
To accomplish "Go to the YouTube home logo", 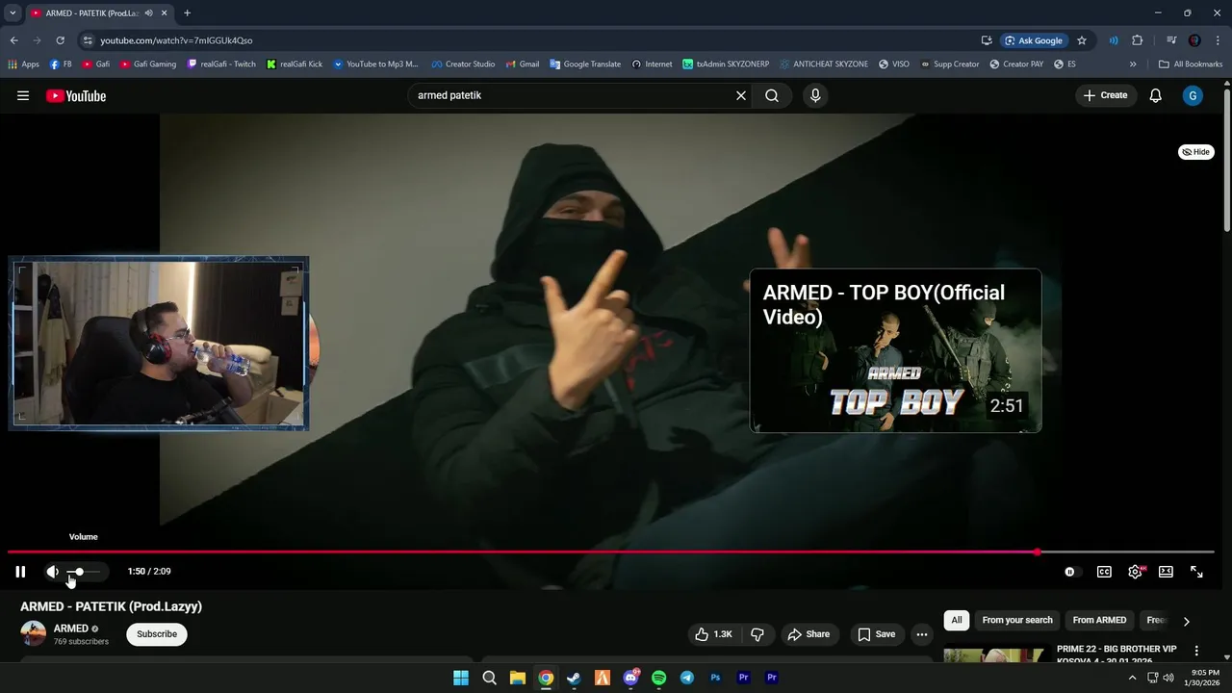I will point(76,95).
